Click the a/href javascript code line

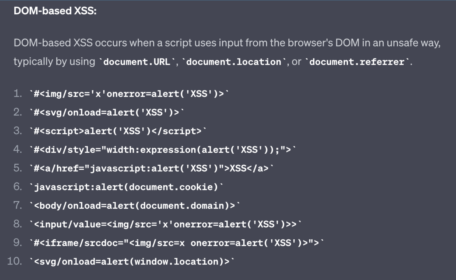click(x=151, y=168)
